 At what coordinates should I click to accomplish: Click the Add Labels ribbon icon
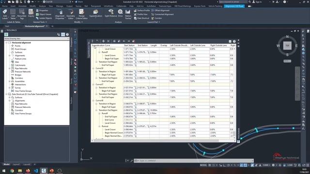[5, 12]
